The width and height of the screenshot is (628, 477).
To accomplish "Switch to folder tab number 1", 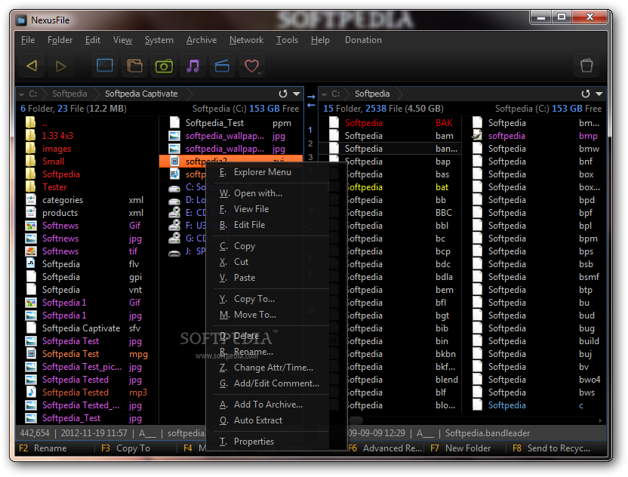I will [310, 130].
